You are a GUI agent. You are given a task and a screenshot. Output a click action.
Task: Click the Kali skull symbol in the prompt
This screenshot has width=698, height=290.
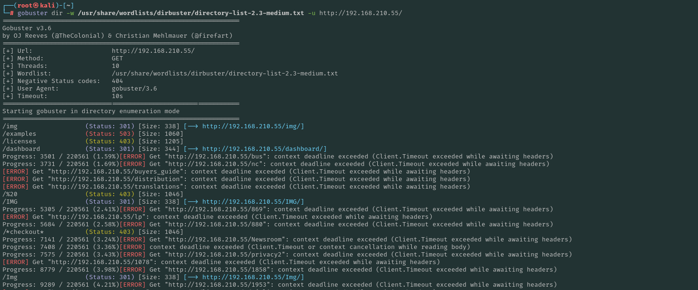[36, 5]
